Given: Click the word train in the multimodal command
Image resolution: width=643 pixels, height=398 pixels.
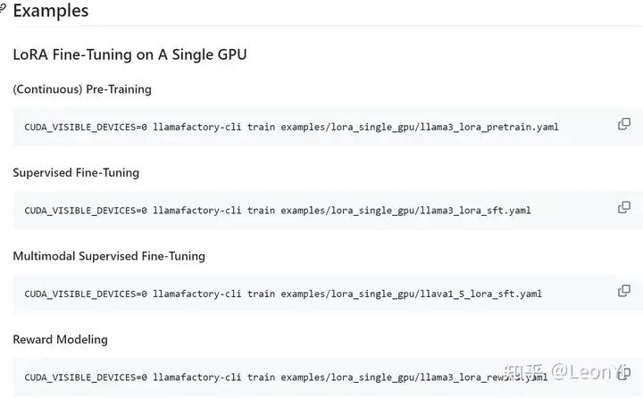Looking at the screenshot, I should (x=262, y=294).
